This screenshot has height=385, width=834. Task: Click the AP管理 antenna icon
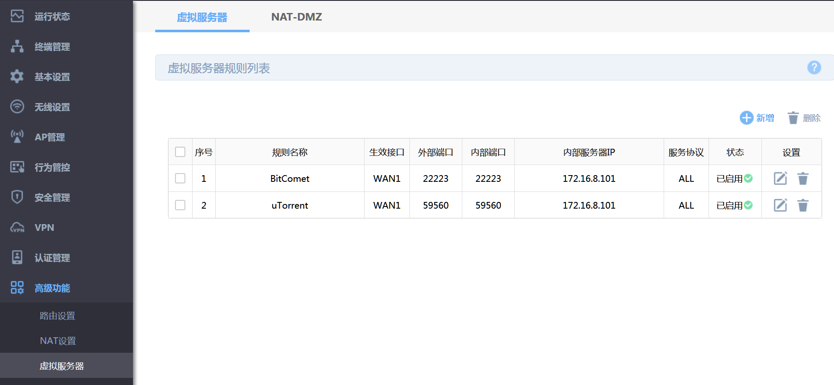17,137
